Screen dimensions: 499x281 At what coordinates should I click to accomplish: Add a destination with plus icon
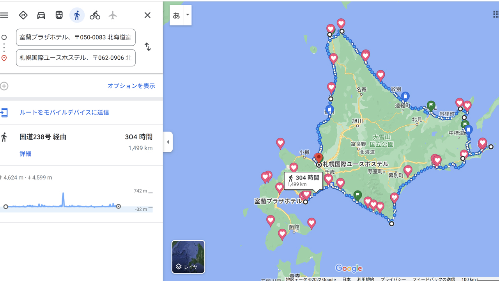4,86
